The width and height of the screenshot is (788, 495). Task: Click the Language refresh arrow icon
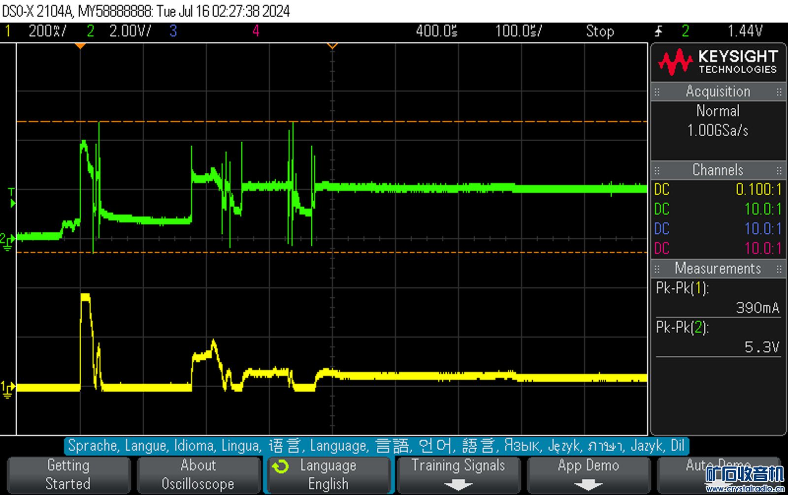point(281,466)
